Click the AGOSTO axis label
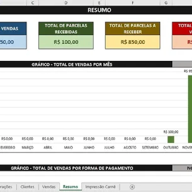The height and width of the screenshot is (192, 192). [130, 147]
